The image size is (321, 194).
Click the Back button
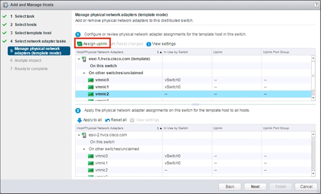(230, 187)
